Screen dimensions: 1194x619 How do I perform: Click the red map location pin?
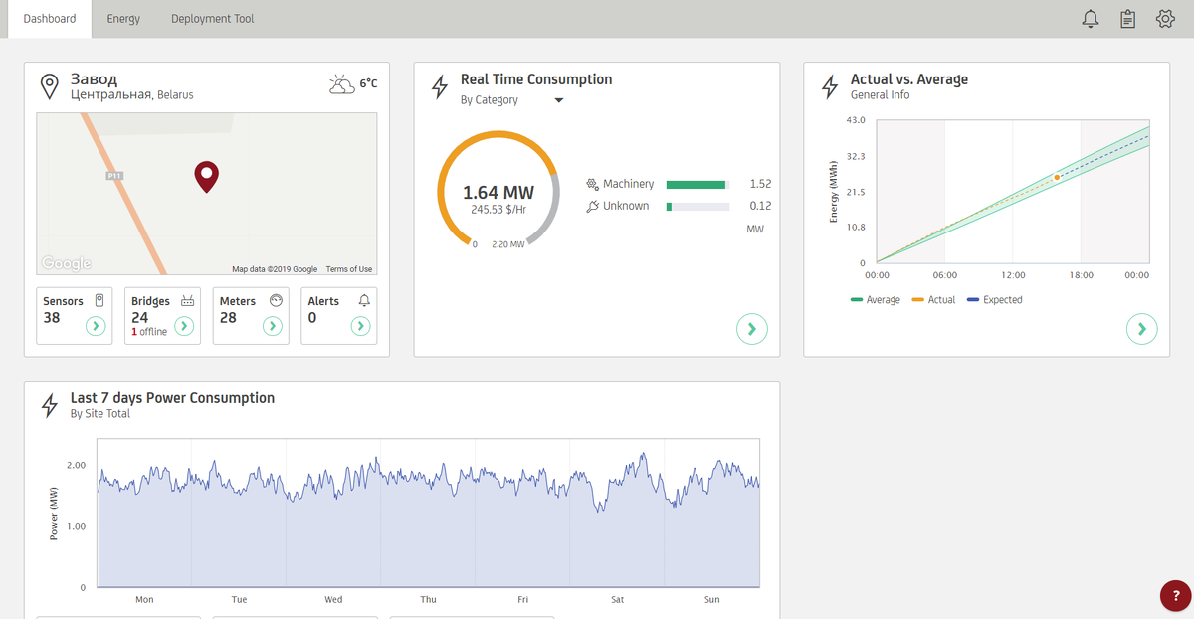206,177
